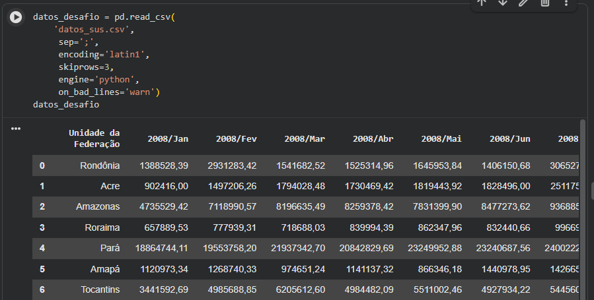The image size is (594, 300).
Task: Open the output options ellipsis menu
Action: 16,129
